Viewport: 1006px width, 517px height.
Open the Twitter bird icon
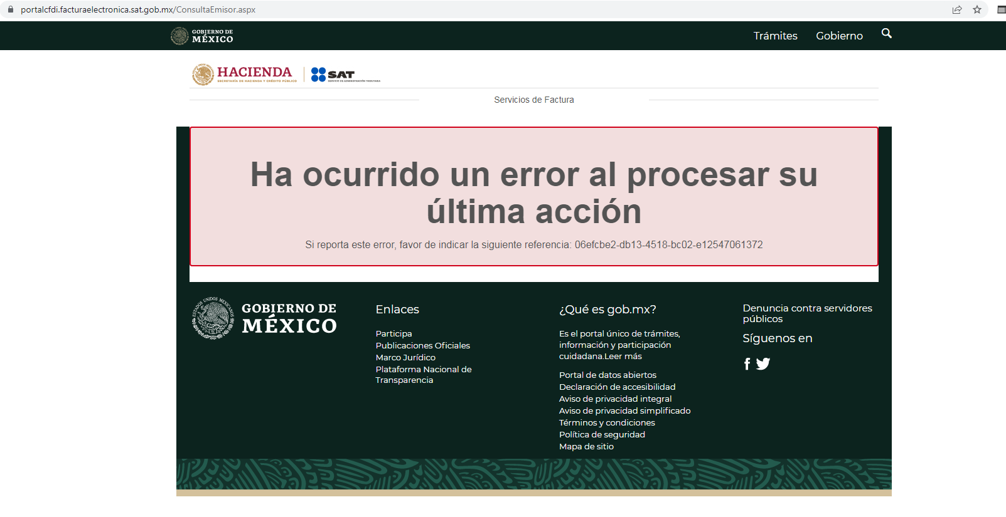[x=763, y=363]
